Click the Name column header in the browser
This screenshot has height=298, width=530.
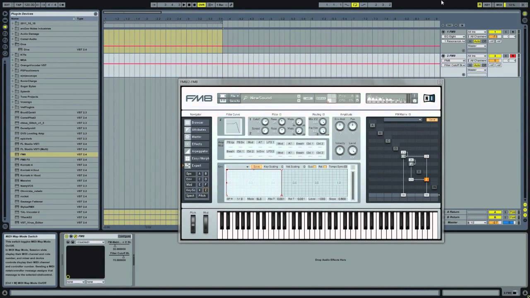[x=43, y=19]
